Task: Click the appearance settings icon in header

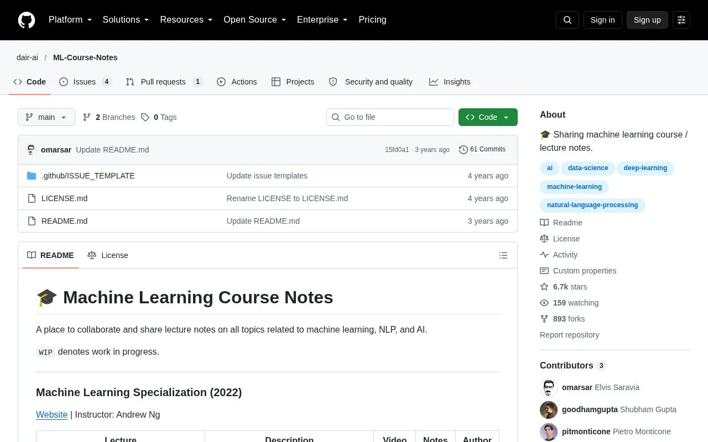Action: tap(681, 20)
